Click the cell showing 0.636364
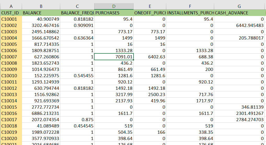 (77, 38)
